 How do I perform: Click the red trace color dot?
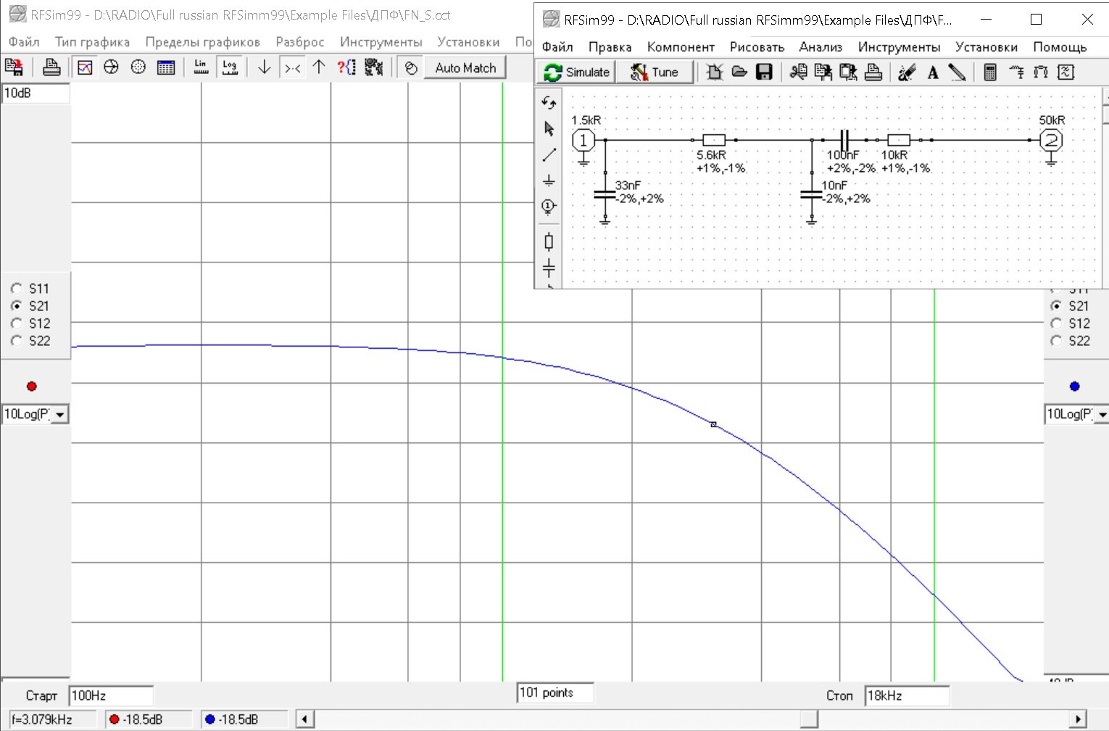(x=31, y=387)
